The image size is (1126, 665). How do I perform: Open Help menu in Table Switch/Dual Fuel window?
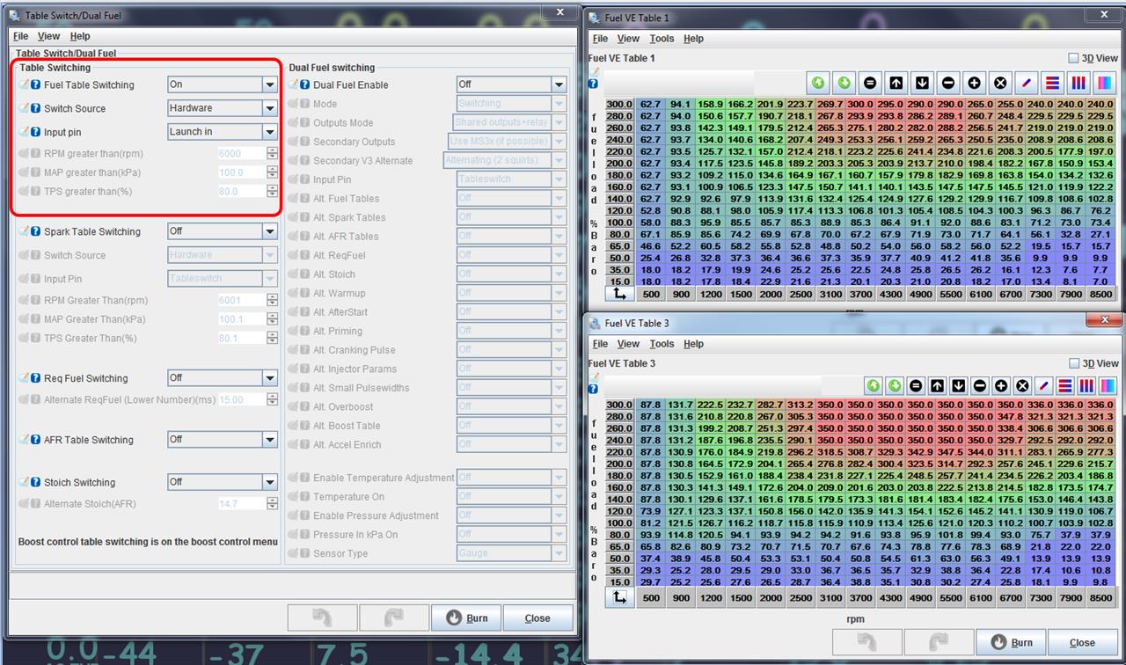(x=80, y=36)
